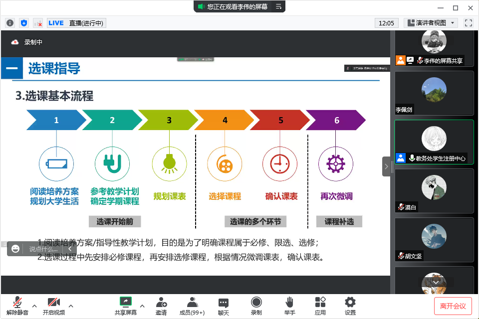Screen dimensions: 479x319
Task: Raise hand with 举手 icon
Action: 289,306
